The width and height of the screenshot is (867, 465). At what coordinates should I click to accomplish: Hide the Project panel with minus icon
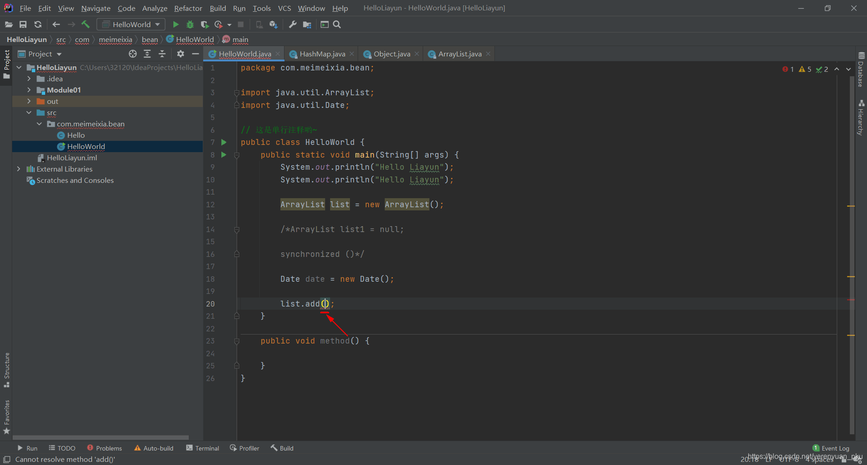(x=196, y=54)
